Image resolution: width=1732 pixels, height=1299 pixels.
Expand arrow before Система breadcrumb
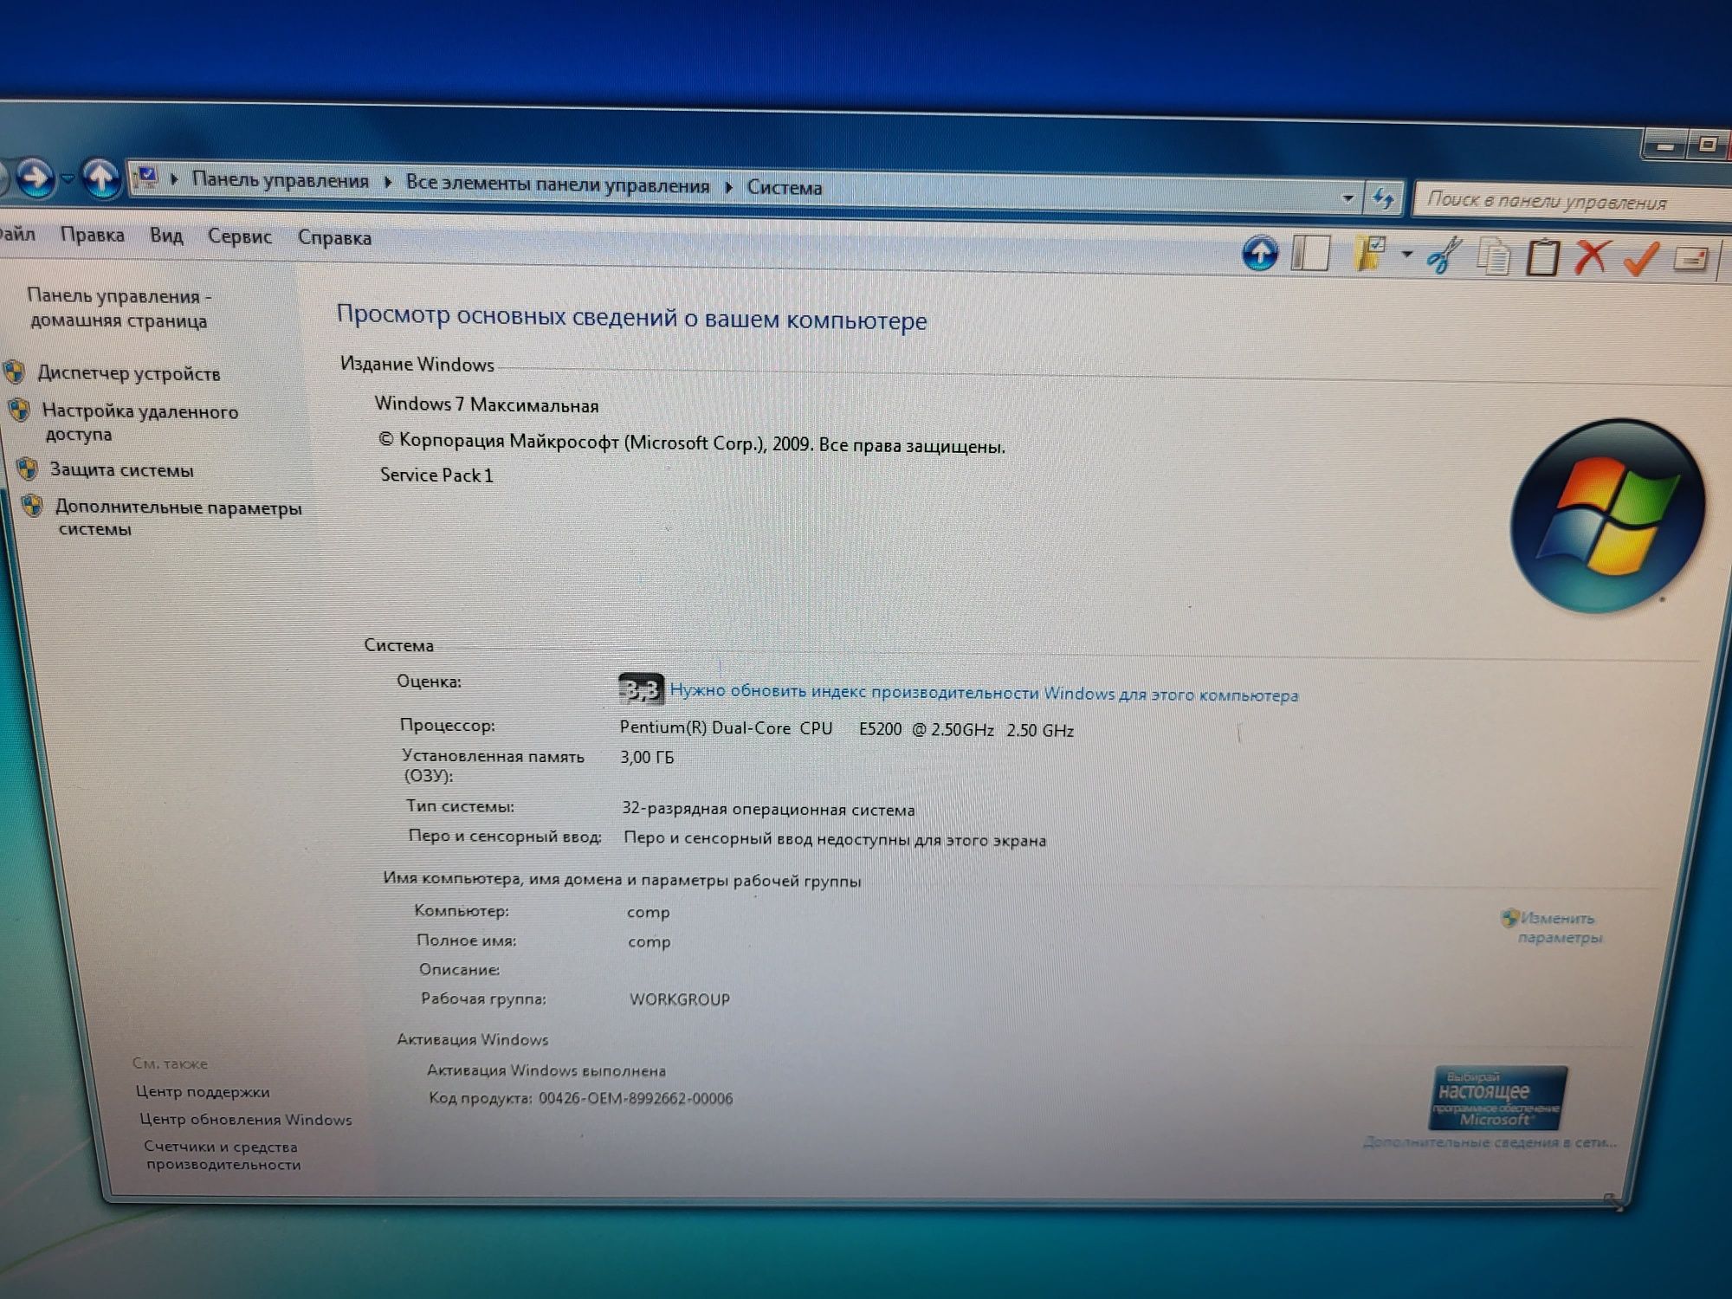pos(728,187)
